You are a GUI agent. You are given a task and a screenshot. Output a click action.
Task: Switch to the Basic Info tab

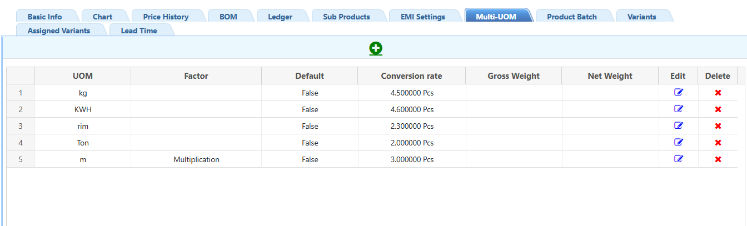[x=44, y=17]
